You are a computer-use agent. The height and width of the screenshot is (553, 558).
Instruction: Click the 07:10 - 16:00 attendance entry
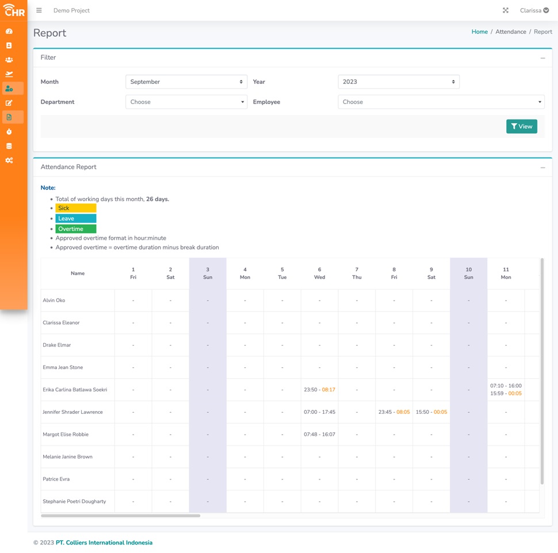506,386
